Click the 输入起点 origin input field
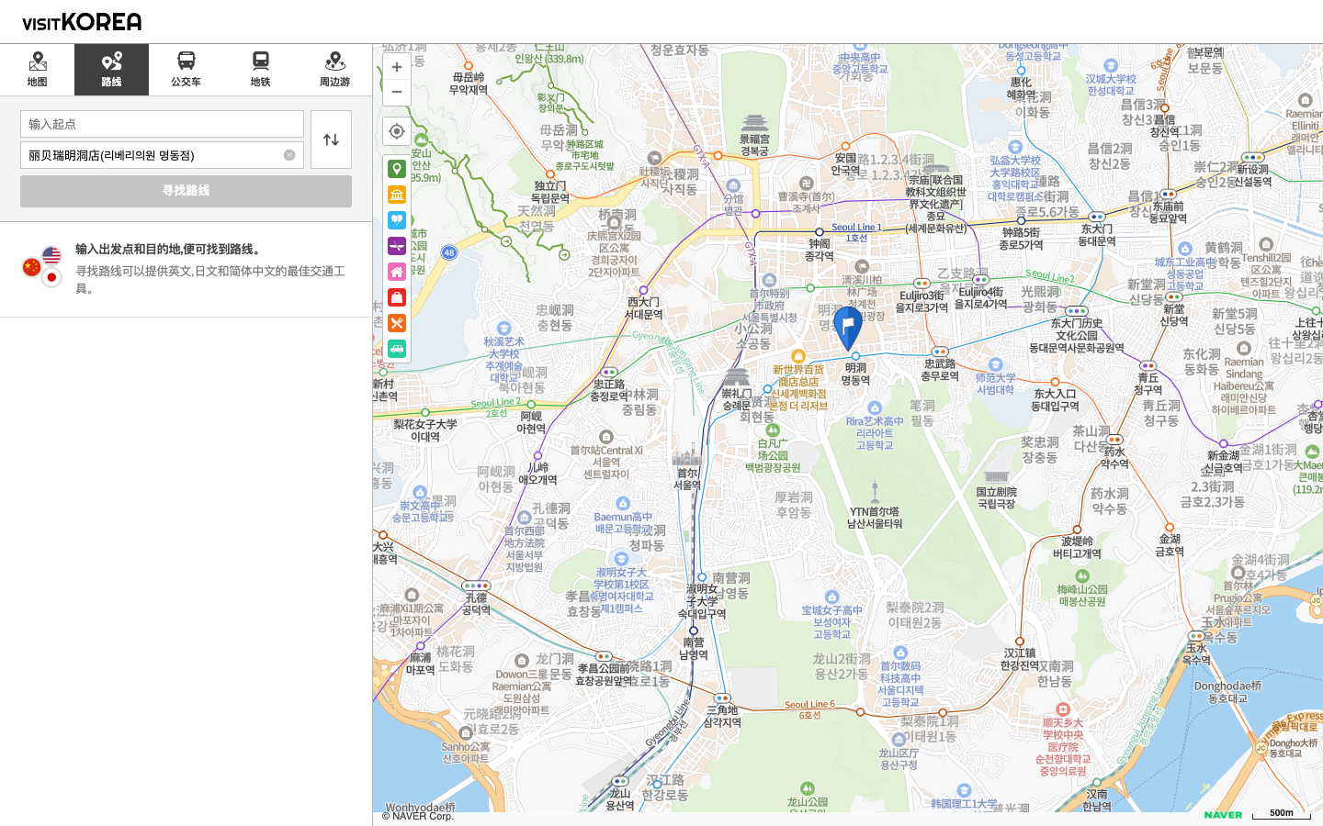This screenshot has width=1323, height=826. point(162,123)
